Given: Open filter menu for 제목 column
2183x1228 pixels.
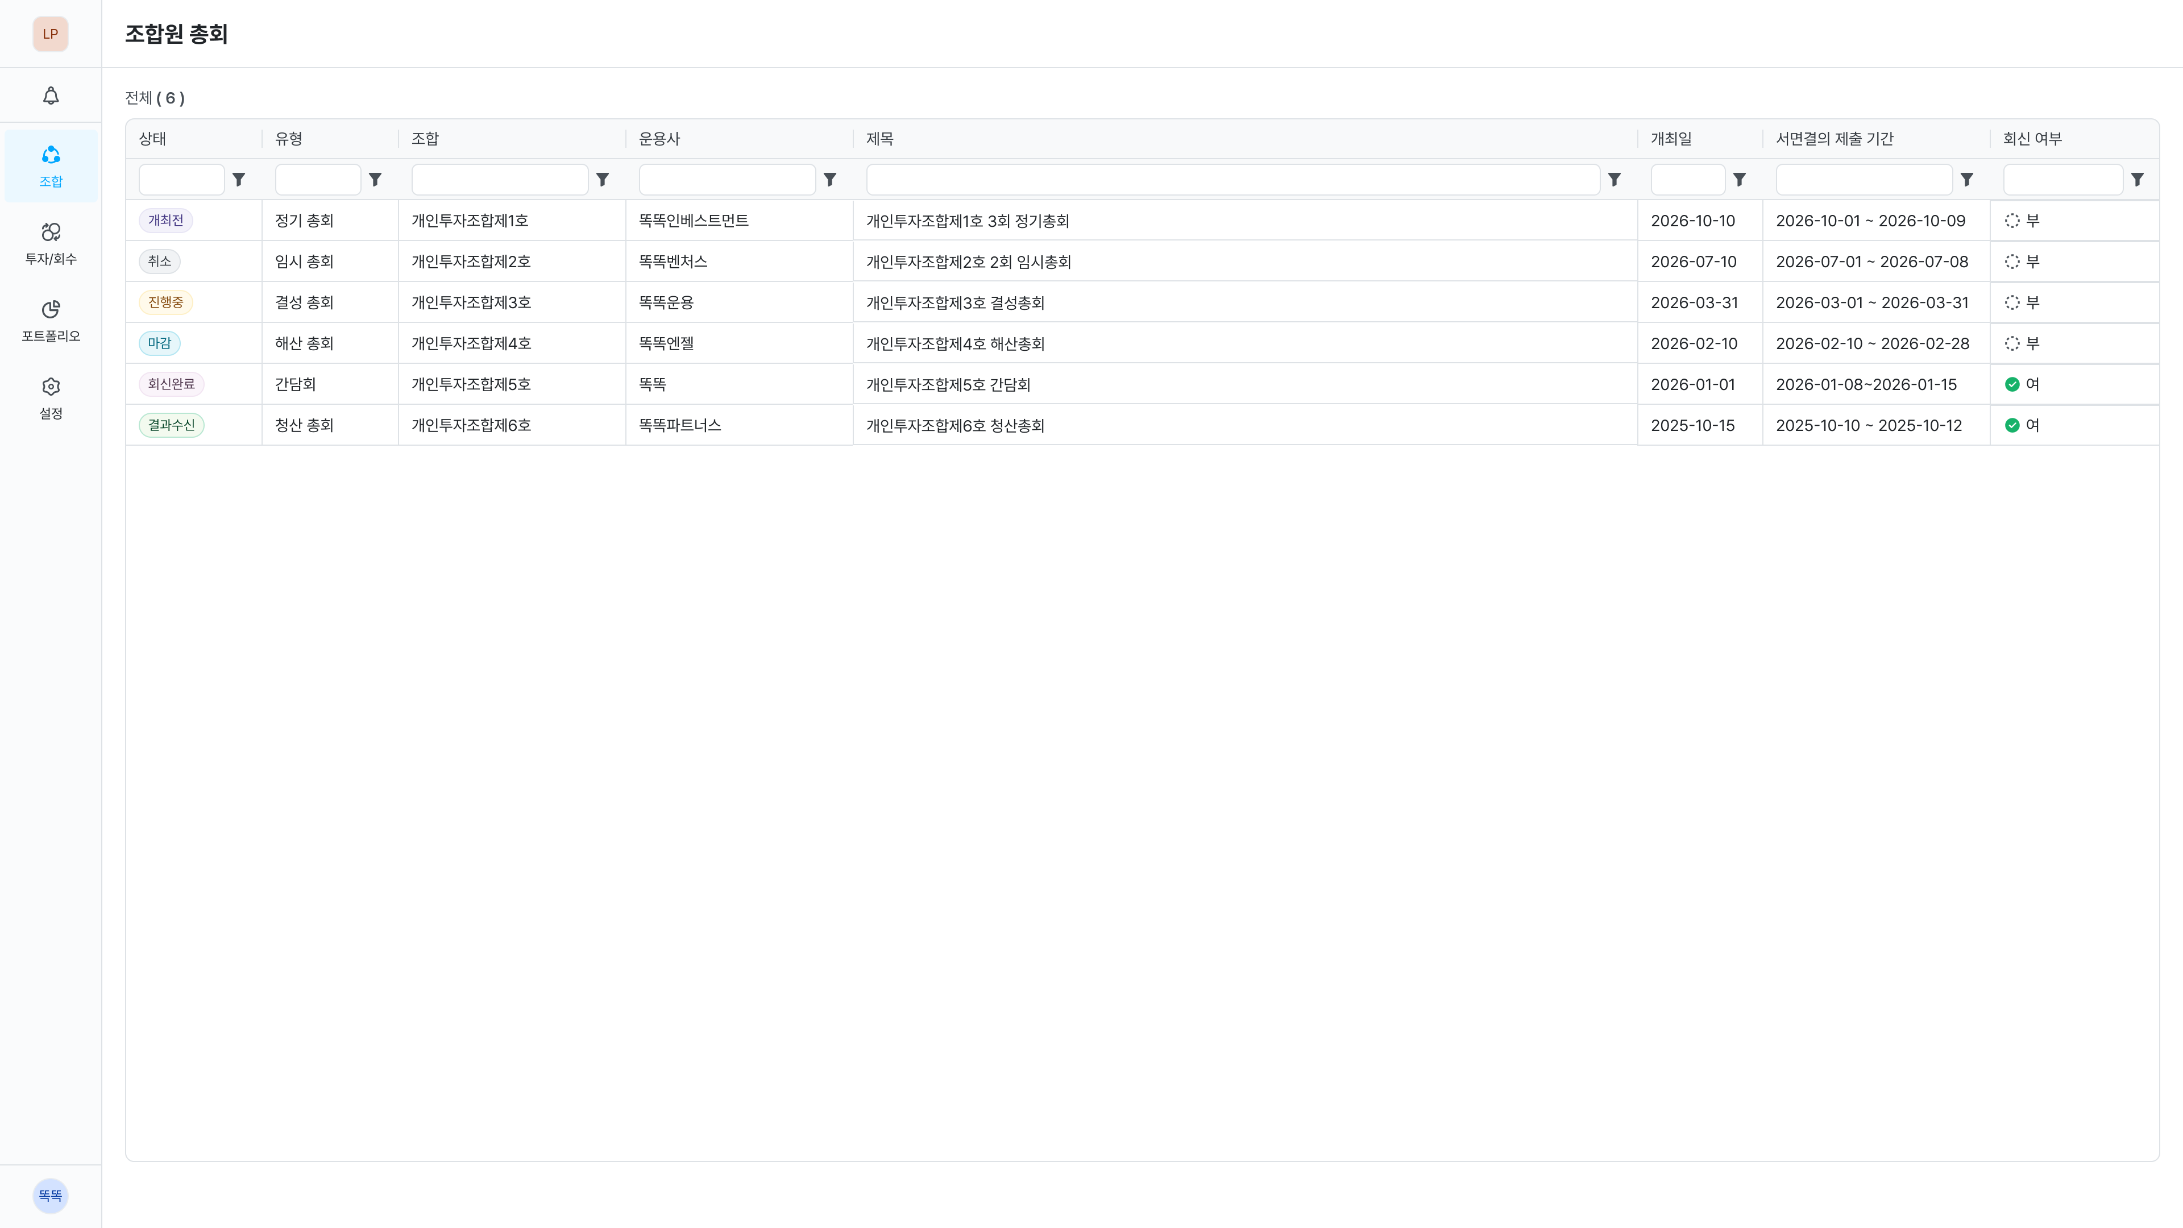Looking at the screenshot, I should tap(1615, 180).
